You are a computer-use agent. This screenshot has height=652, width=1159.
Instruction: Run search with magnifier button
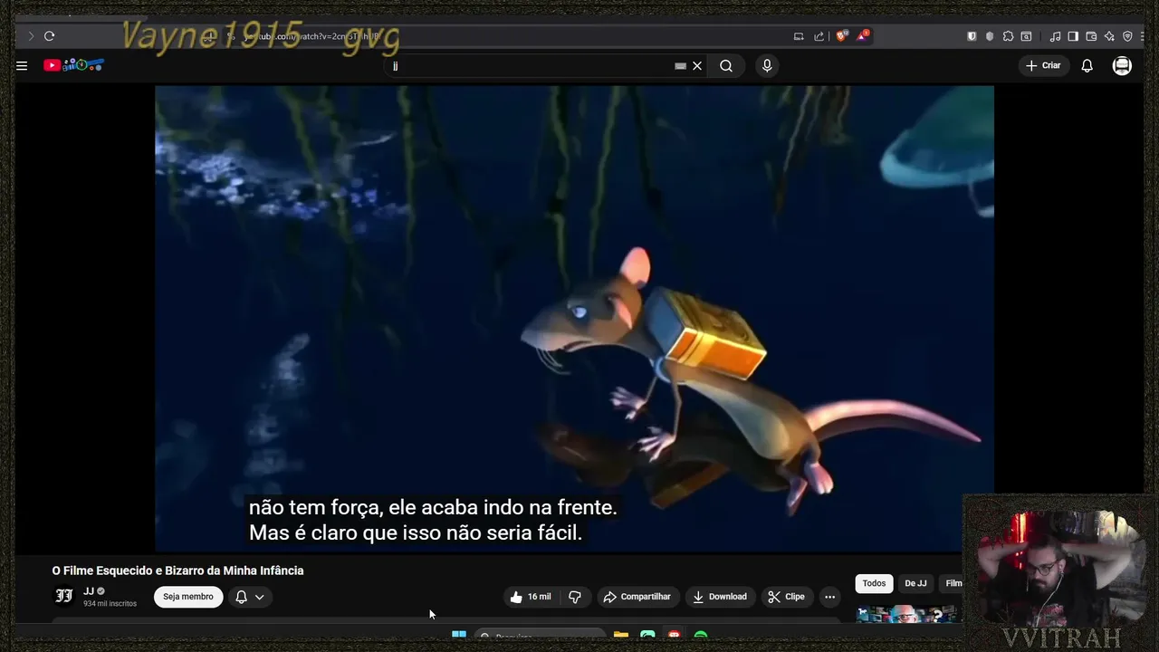(726, 66)
